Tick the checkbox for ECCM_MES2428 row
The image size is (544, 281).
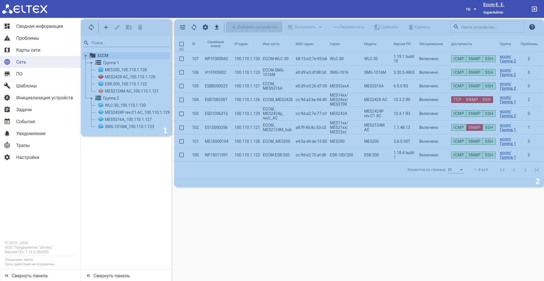(x=182, y=100)
